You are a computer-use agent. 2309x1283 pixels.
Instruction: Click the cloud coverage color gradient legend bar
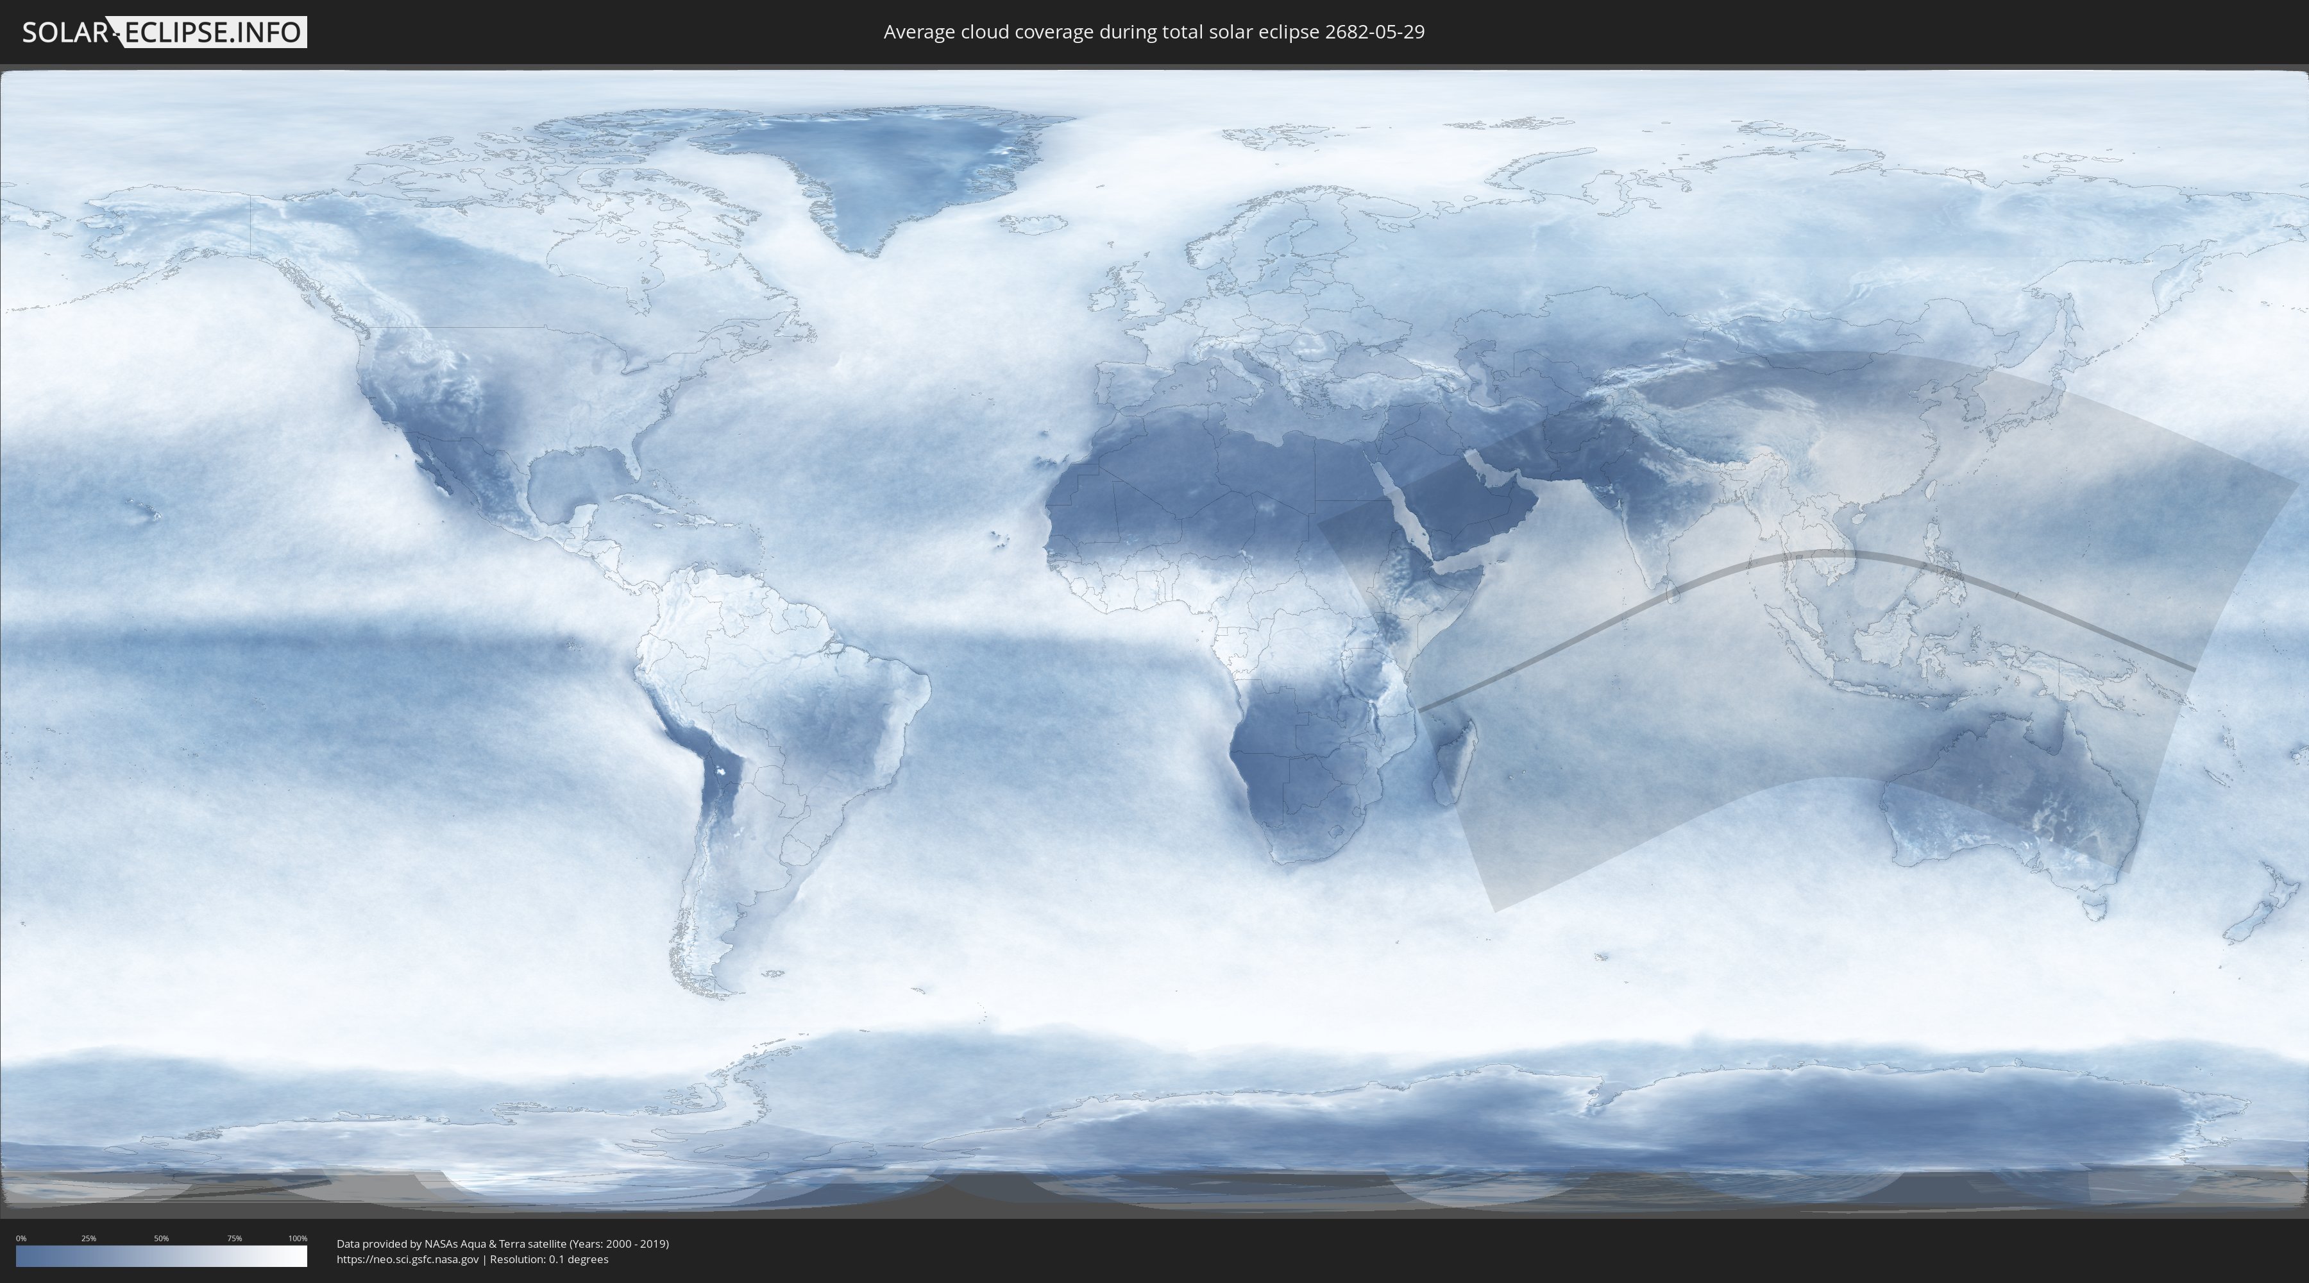pos(162,1256)
